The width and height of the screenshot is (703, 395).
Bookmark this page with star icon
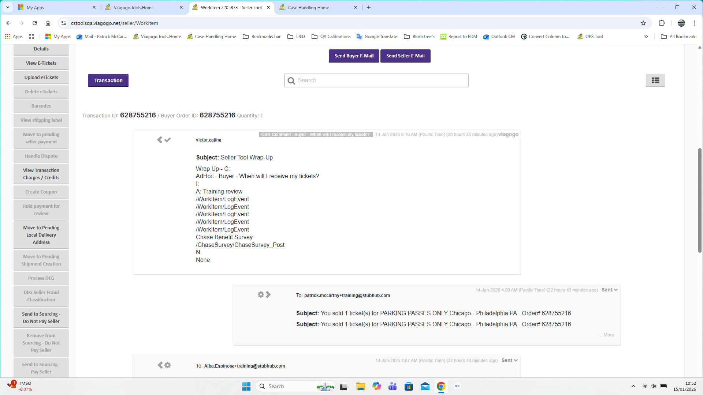click(x=643, y=23)
